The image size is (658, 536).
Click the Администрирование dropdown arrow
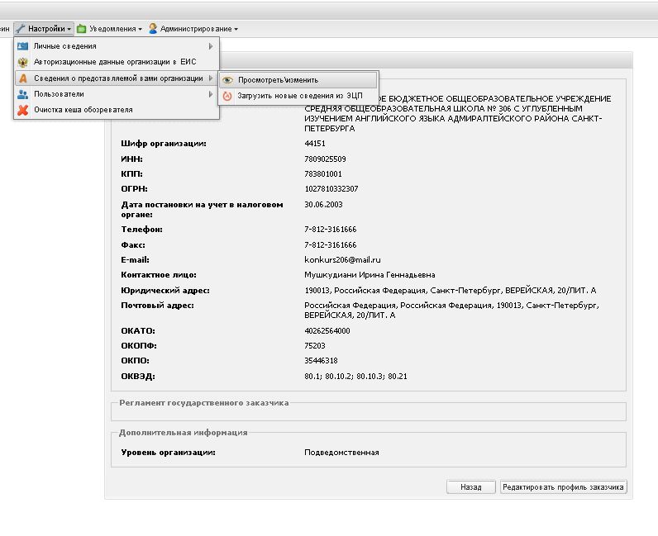tap(236, 30)
